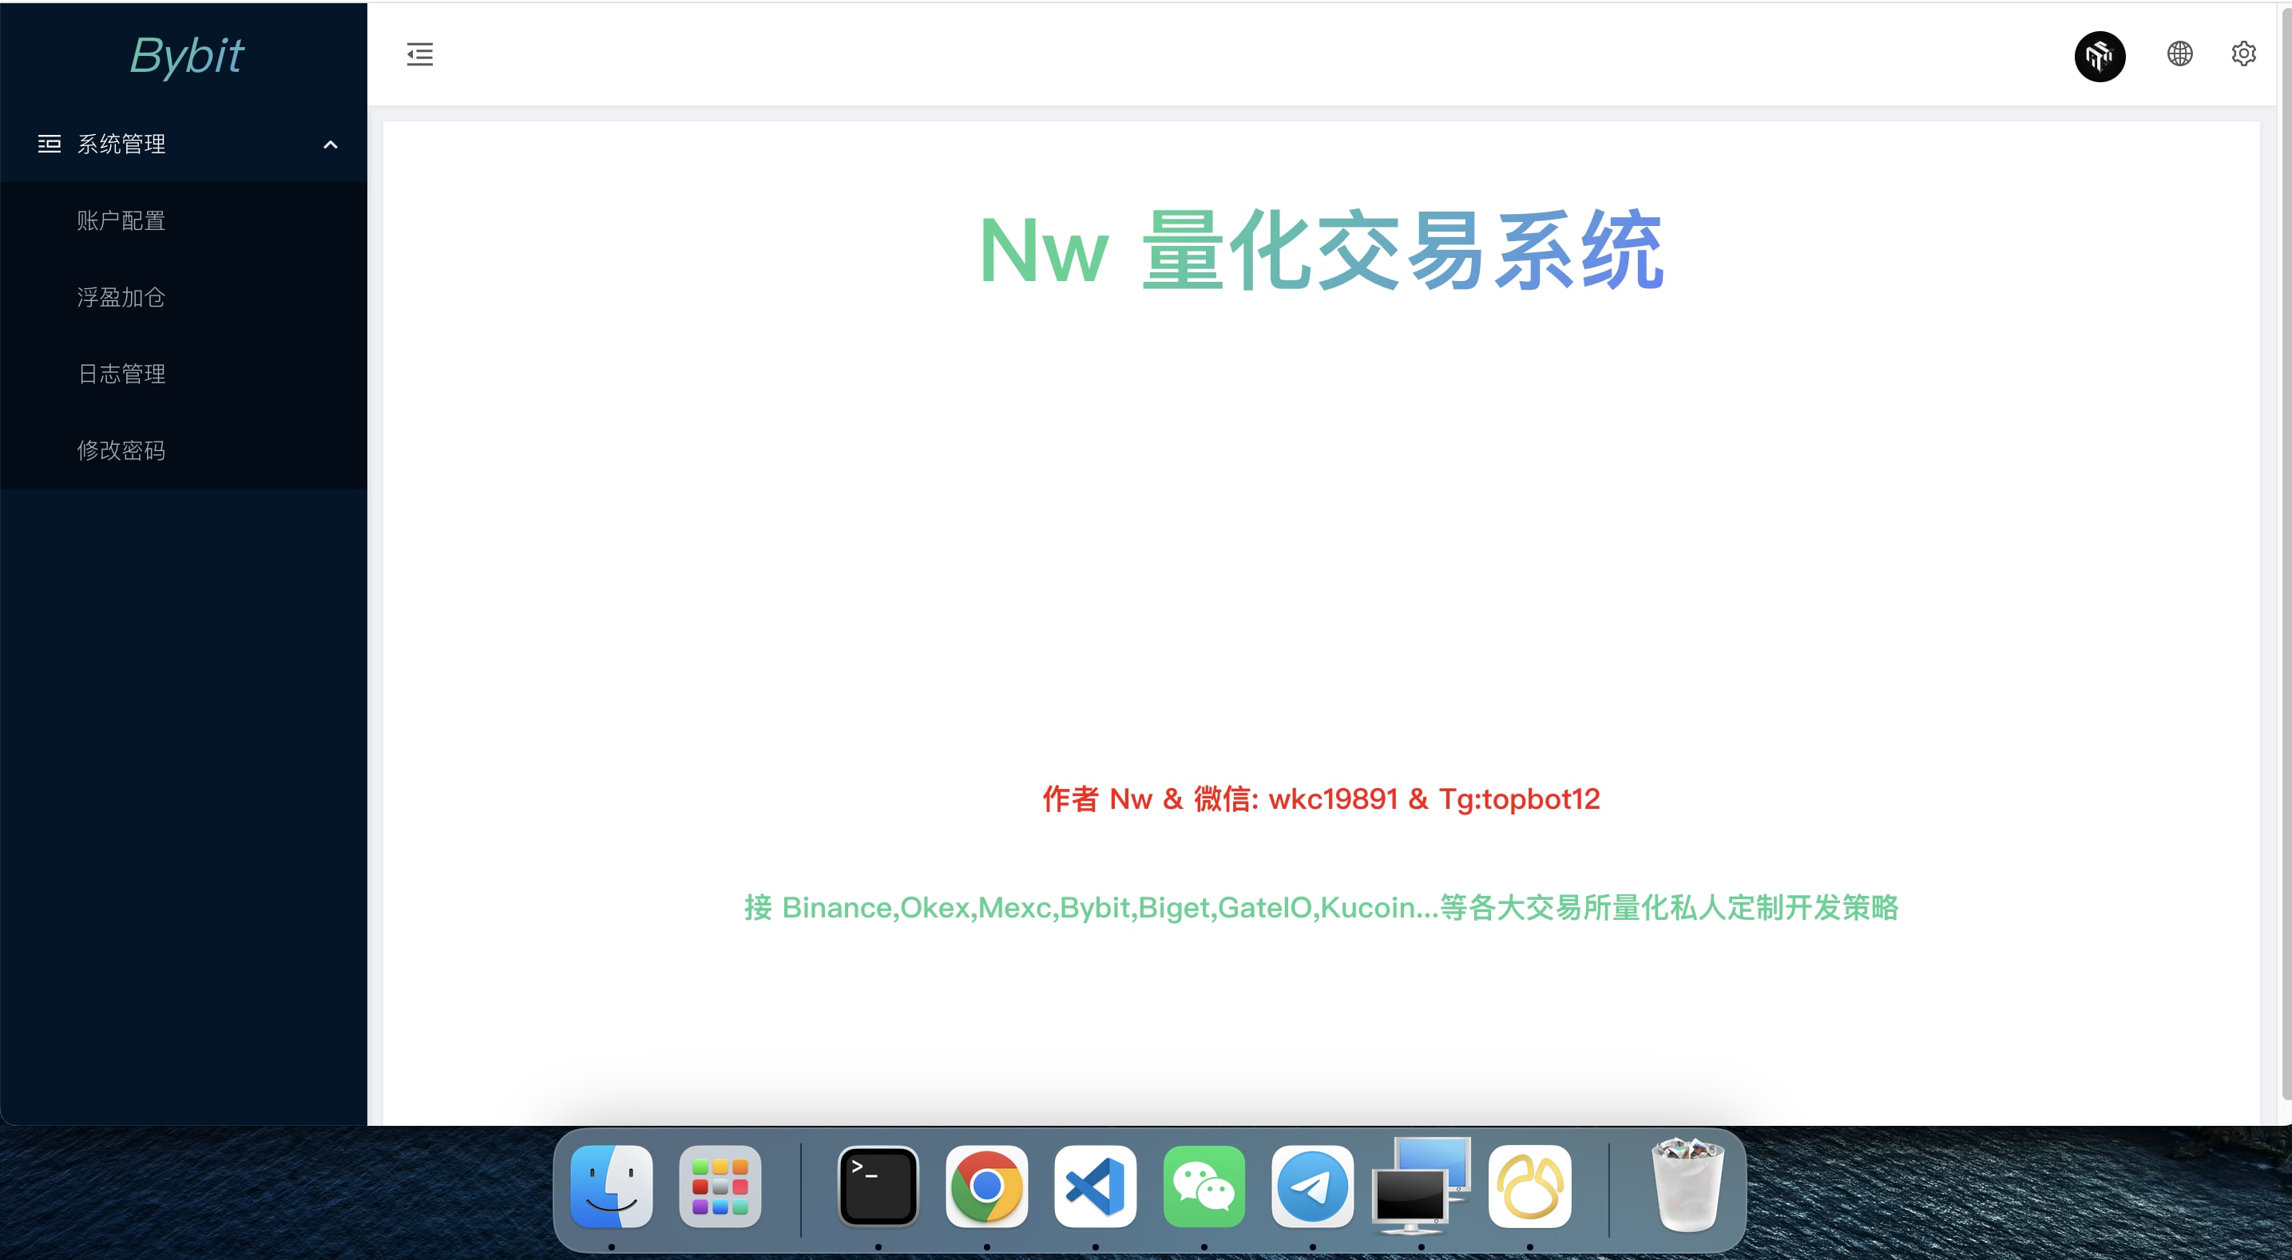Launch Navicat from the Dock
Screen dimensions: 2292x1260
pyautogui.click(x=1530, y=1187)
